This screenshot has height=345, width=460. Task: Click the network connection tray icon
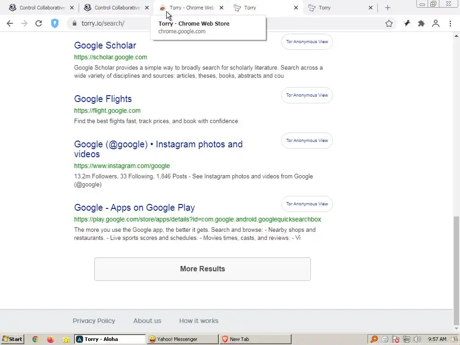406,340
